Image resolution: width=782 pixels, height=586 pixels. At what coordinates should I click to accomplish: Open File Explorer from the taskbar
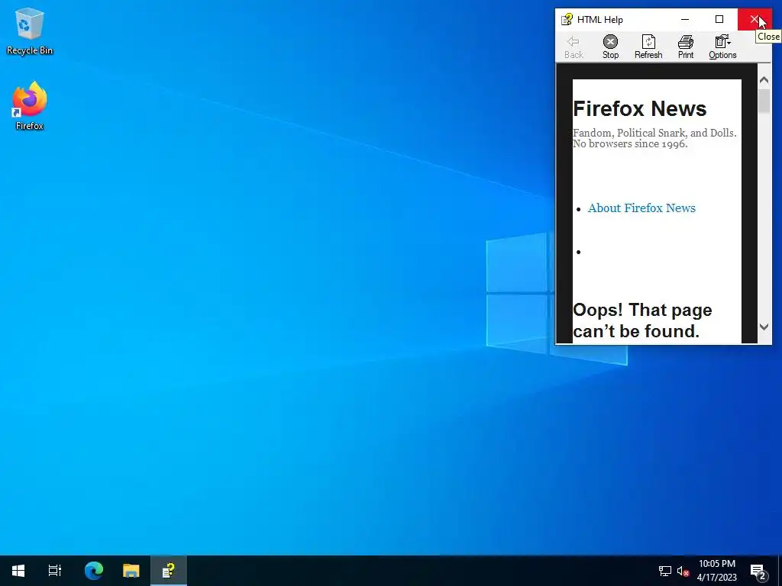click(131, 571)
